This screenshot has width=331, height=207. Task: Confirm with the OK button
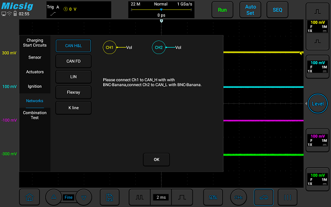[157, 160]
